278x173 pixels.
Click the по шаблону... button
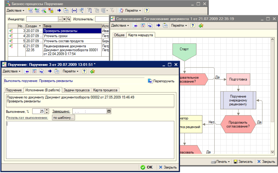coord(63,118)
